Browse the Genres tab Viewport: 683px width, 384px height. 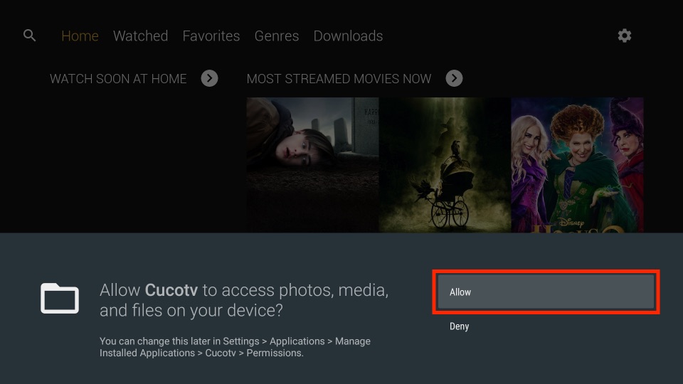pos(277,36)
